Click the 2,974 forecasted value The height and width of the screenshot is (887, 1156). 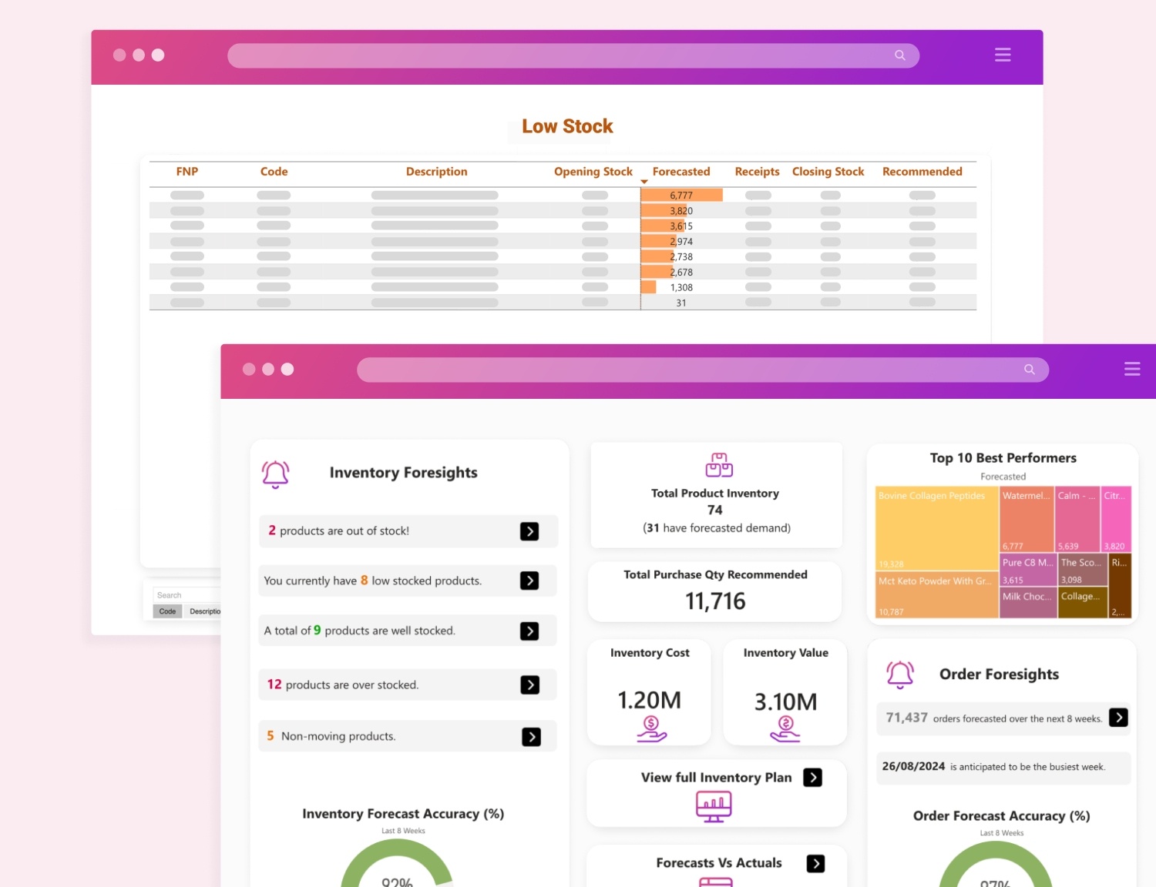pyautogui.click(x=681, y=242)
